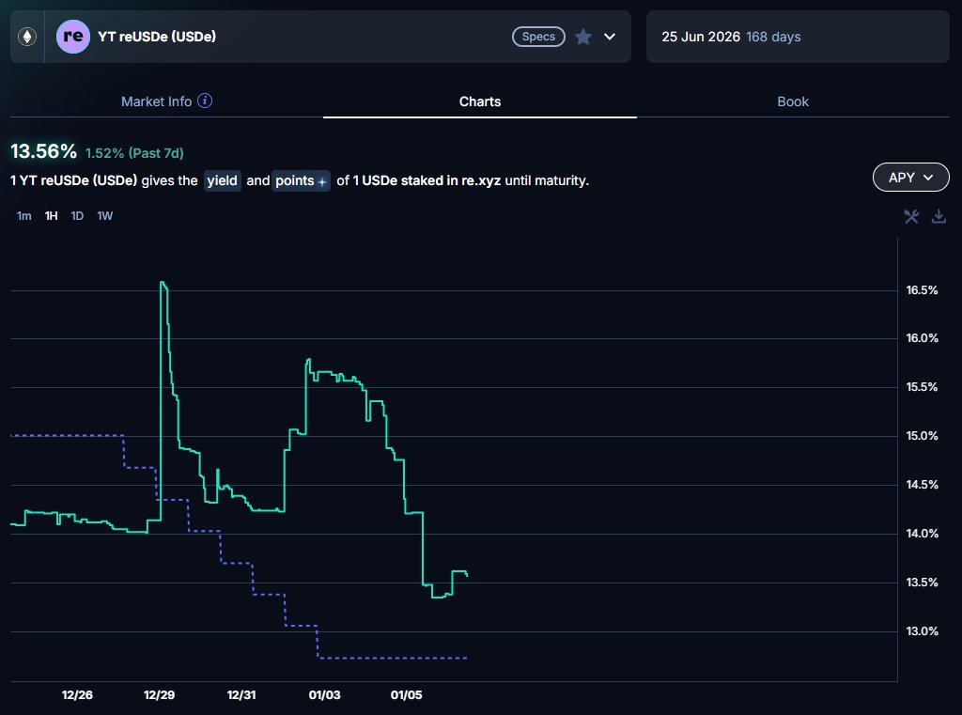The image size is (962, 715).
Task: Click the purple reUSDe token logo
Action: point(72,36)
